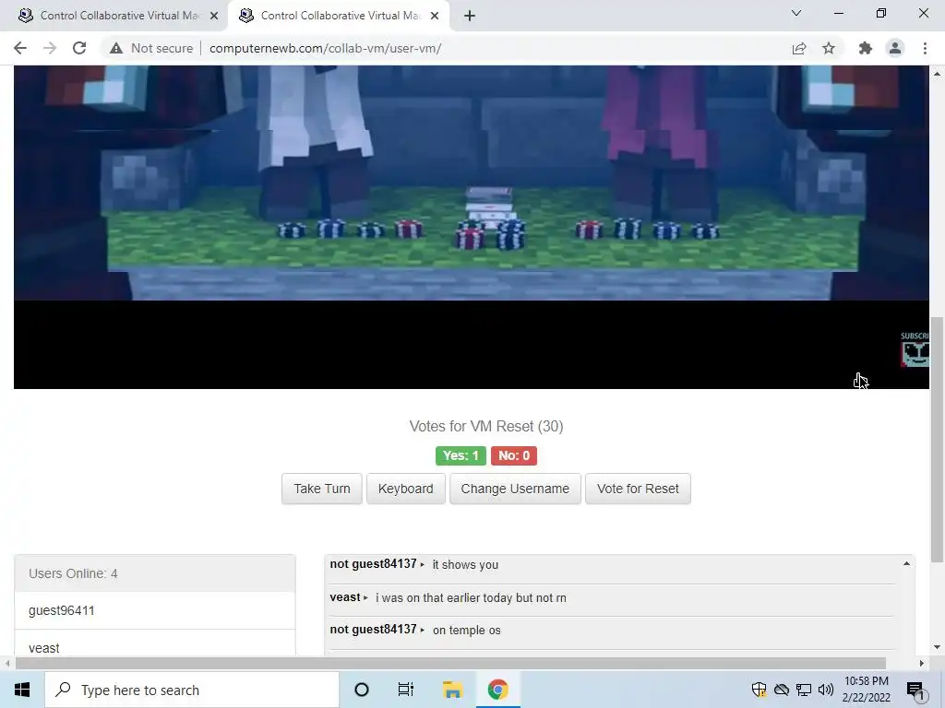This screenshot has height=708, width=945.
Task: Close the first Collaborative Virtual Machine tab
Action: click(214, 16)
